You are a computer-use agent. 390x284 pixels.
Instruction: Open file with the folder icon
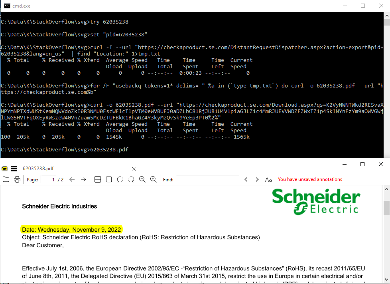6,179
